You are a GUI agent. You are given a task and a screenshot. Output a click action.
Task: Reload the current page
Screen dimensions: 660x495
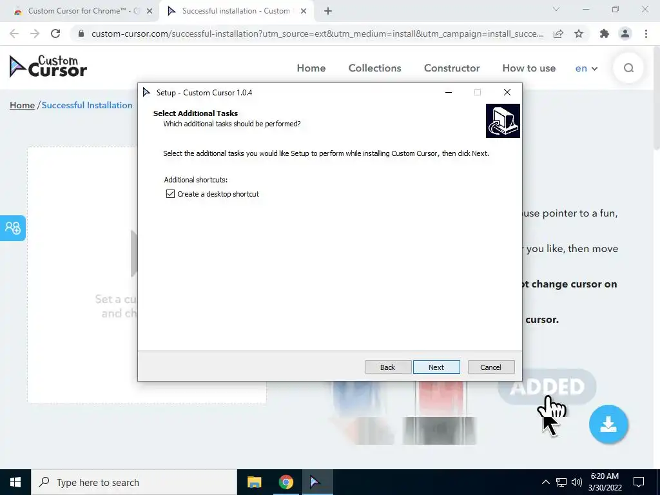(55, 34)
